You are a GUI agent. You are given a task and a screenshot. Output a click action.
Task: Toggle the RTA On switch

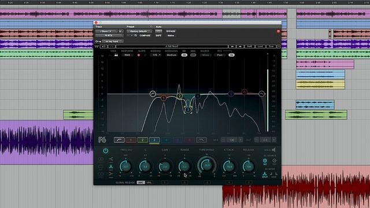[x=231, y=55]
